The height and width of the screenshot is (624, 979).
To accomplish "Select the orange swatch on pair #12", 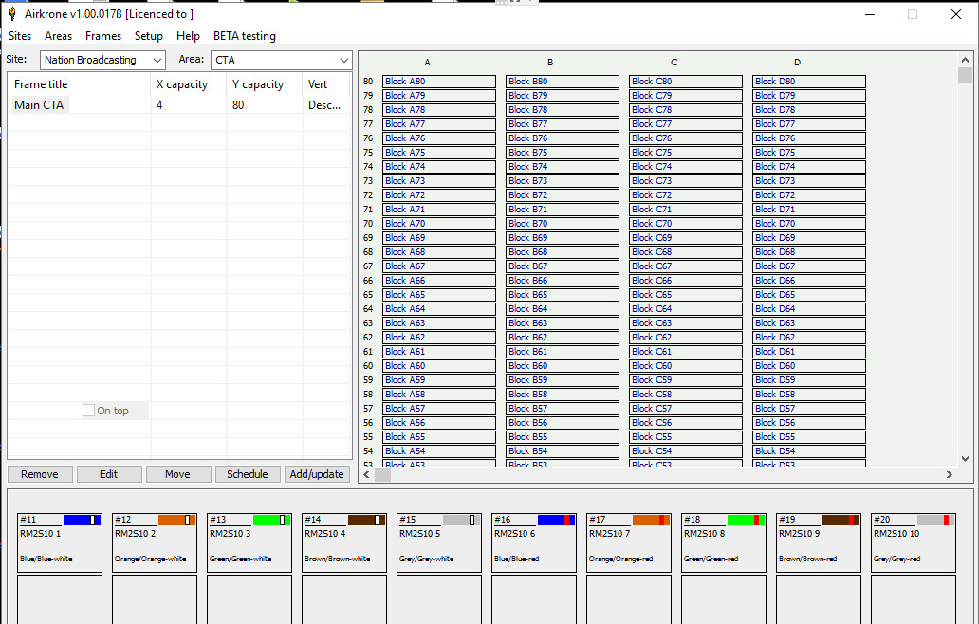I will 175,521.
